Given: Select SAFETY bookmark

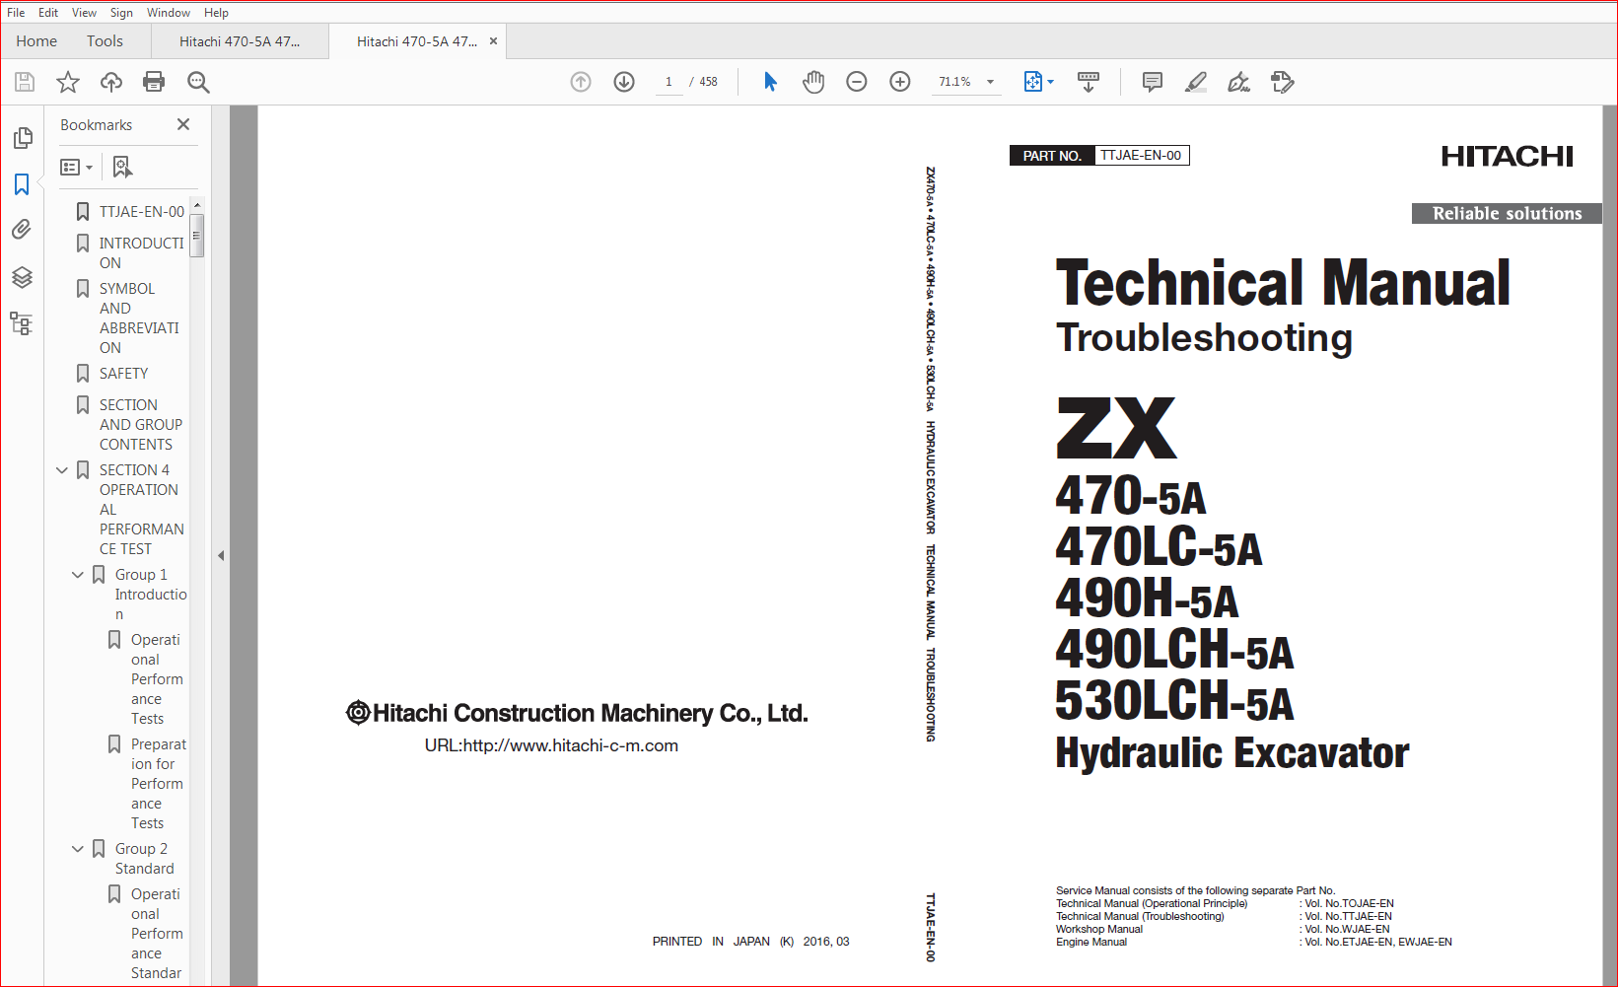Looking at the screenshot, I should point(123,374).
